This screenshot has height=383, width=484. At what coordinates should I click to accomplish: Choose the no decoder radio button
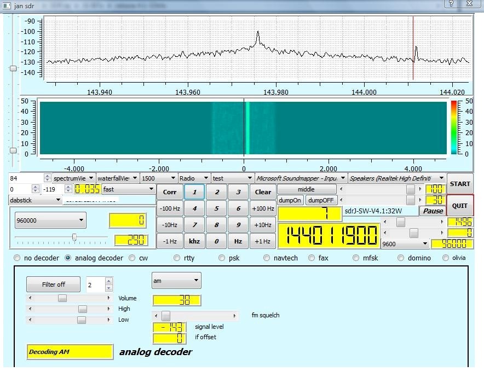click(17, 258)
